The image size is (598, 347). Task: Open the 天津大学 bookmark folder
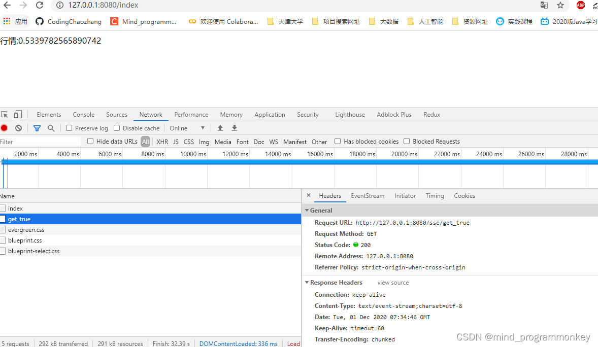click(285, 22)
